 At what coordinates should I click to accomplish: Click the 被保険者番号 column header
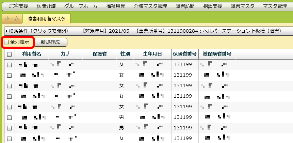click(217, 54)
